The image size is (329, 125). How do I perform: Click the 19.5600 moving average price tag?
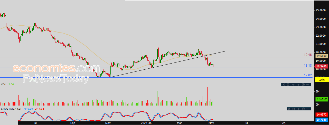[x=322, y=56]
